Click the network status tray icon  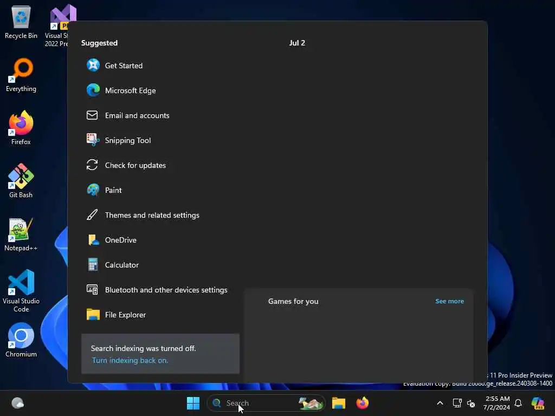click(x=457, y=403)
